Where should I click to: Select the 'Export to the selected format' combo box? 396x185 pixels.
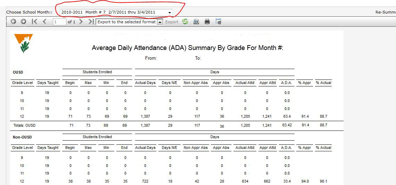click(129, 22)
